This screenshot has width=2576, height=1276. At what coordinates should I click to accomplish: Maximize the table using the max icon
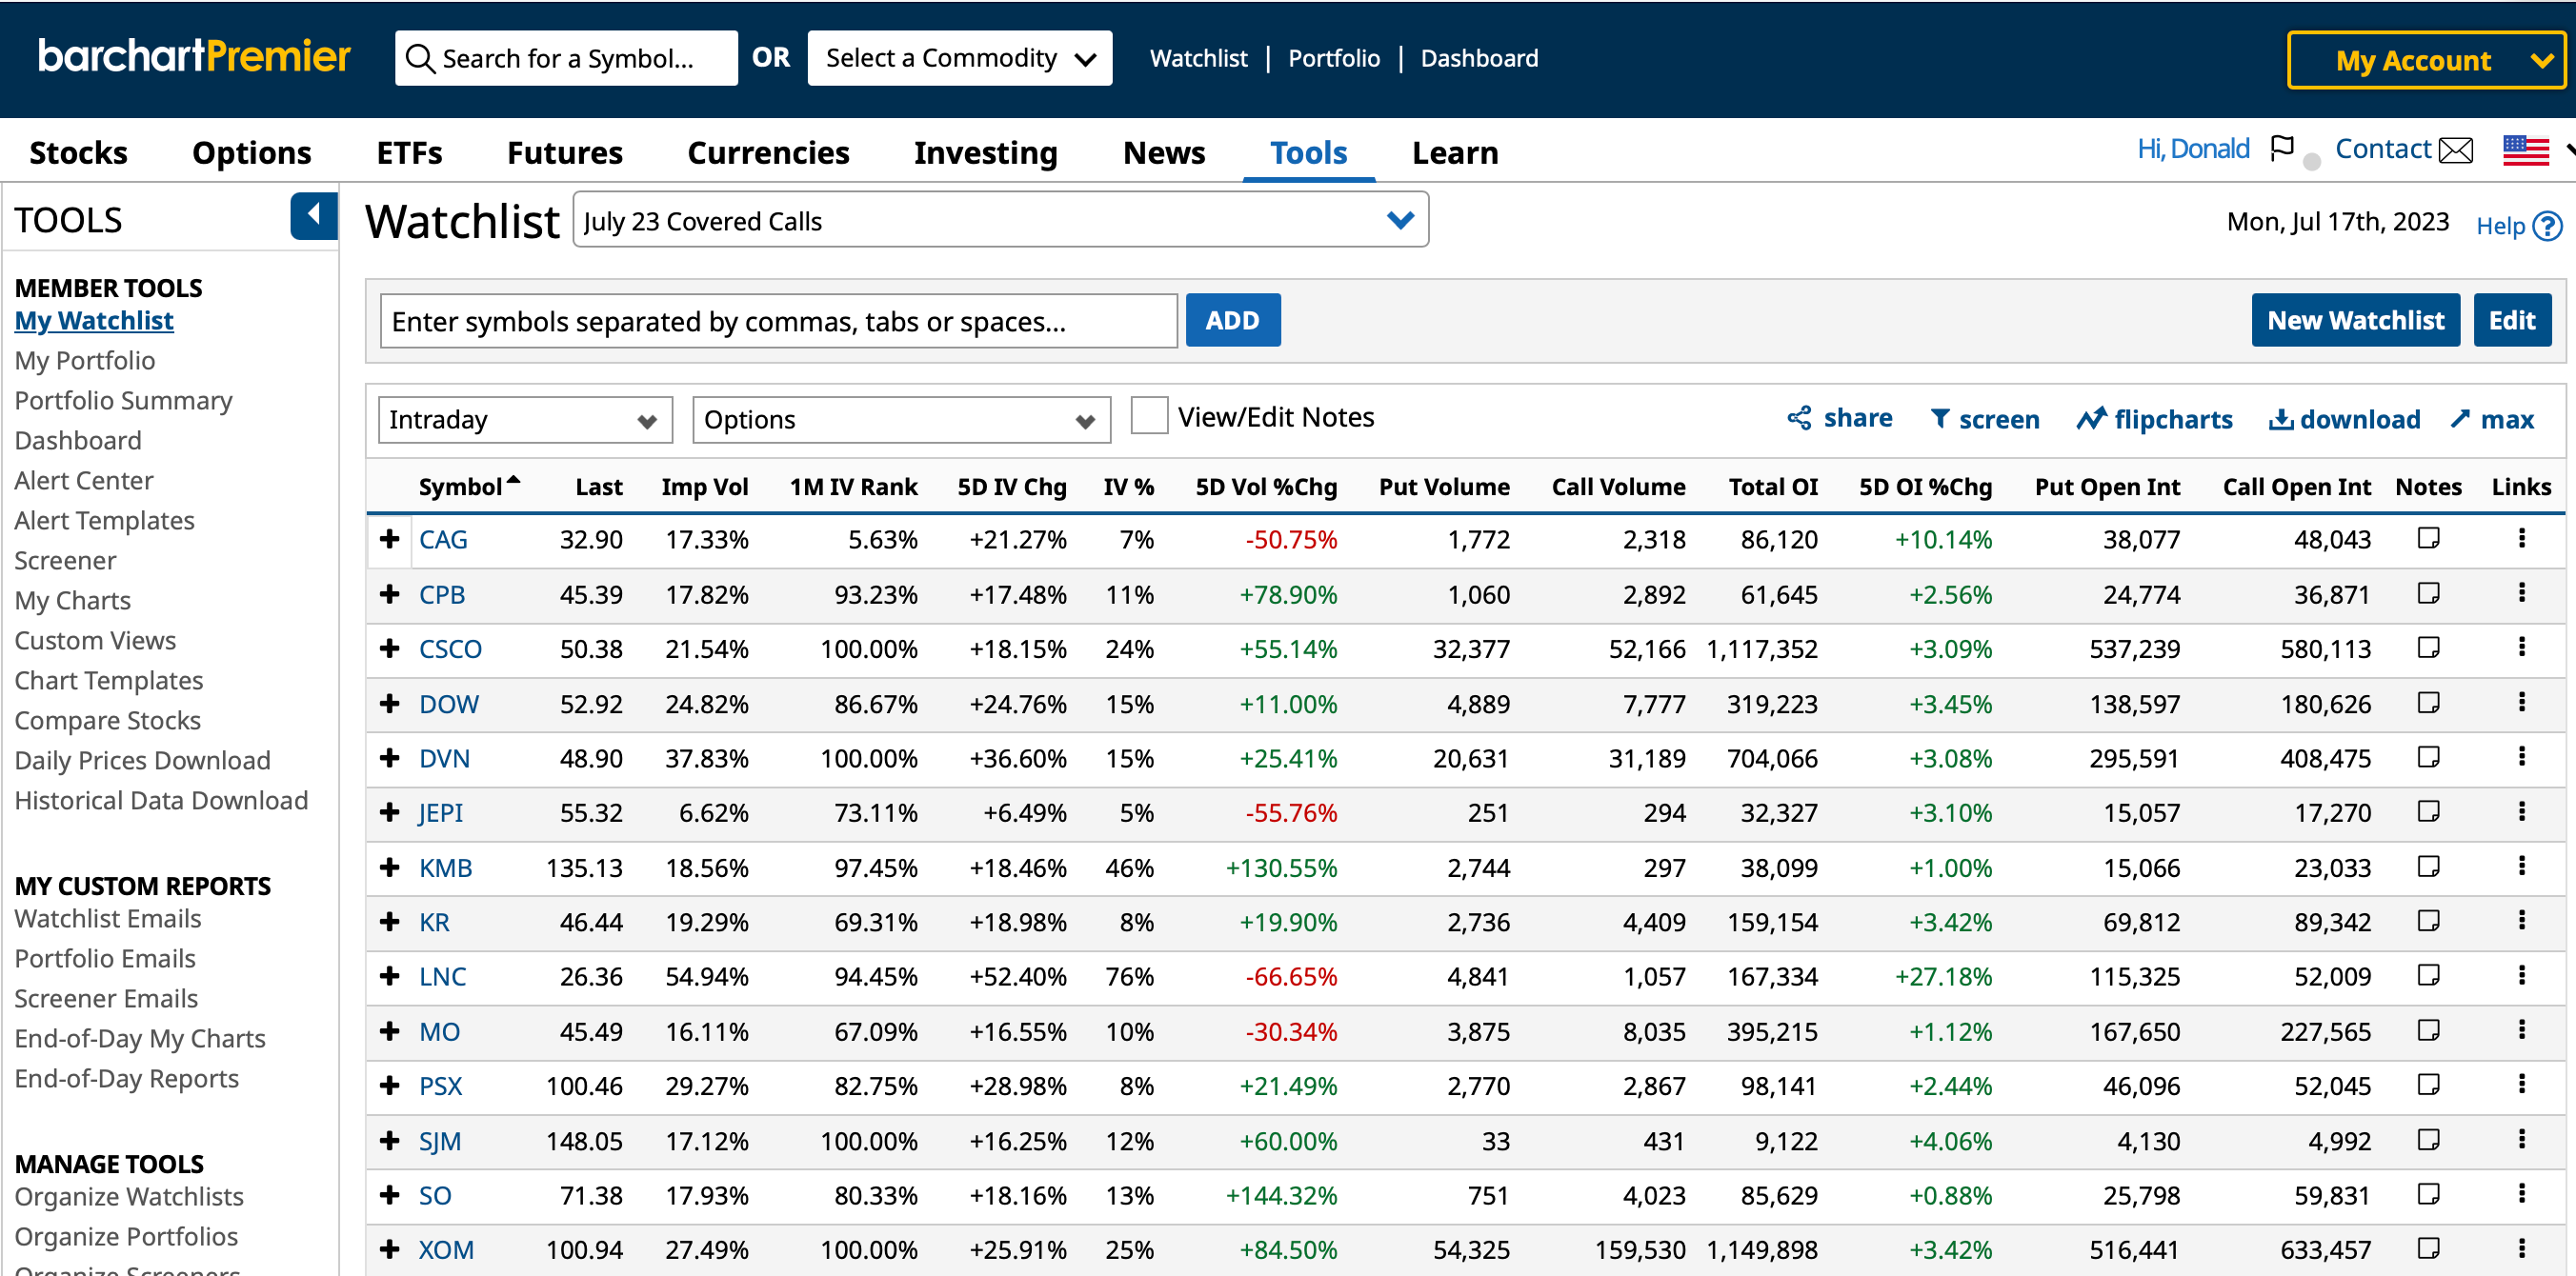point(2491,419)
